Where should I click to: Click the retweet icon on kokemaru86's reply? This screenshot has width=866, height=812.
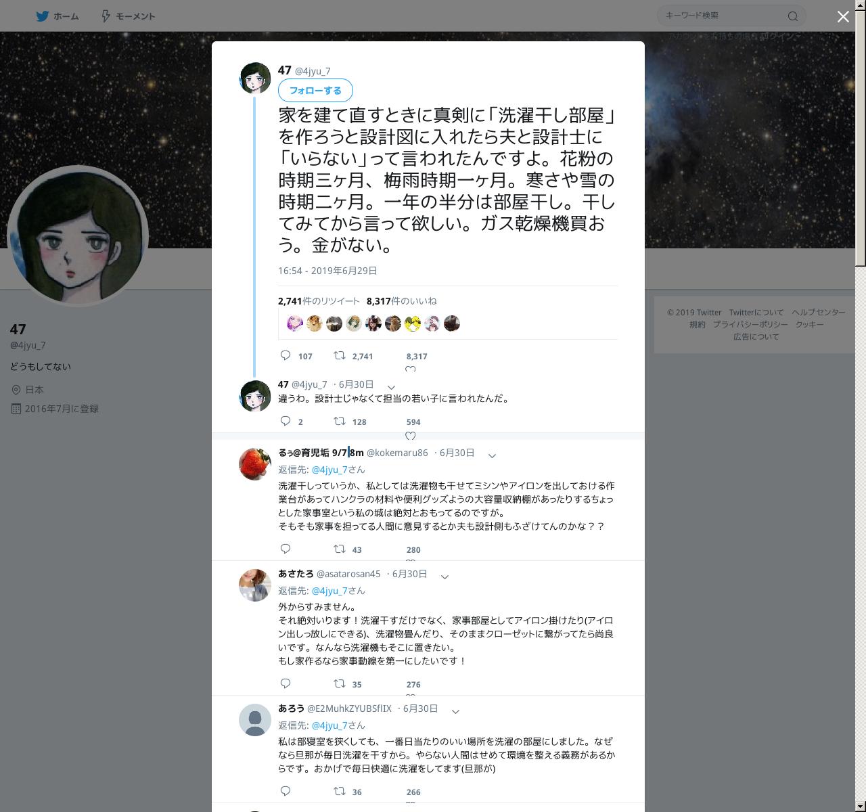(x=340, y=549)
